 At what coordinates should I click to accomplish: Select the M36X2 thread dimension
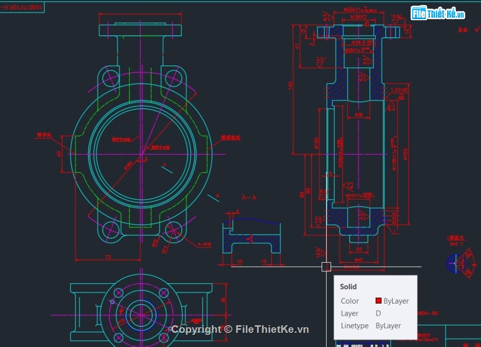[x=358, y=17]
